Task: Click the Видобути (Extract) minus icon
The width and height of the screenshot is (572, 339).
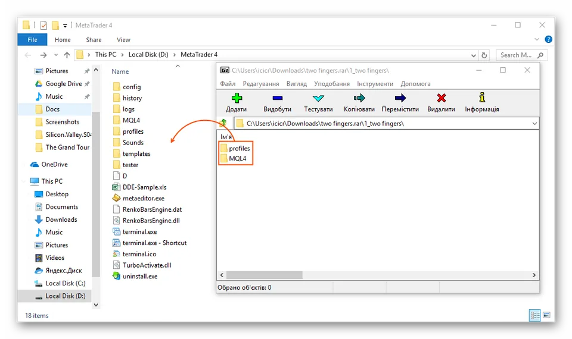Action: (x=277, y=98)
